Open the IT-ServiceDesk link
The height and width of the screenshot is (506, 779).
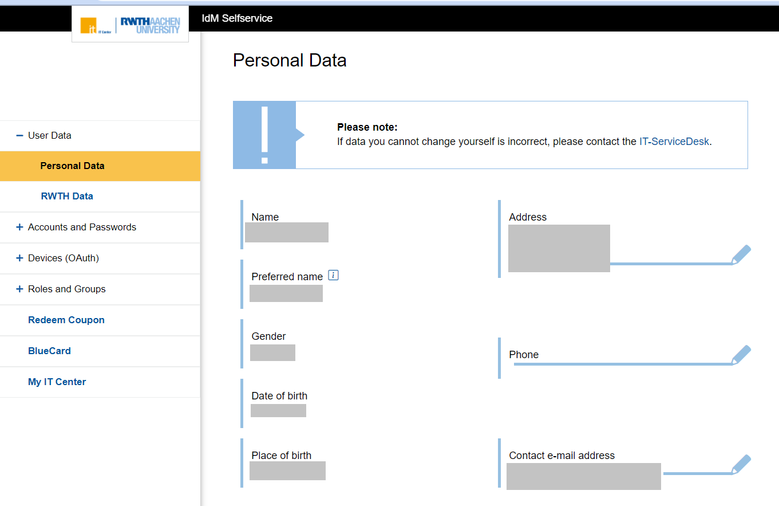click(674, 141)
